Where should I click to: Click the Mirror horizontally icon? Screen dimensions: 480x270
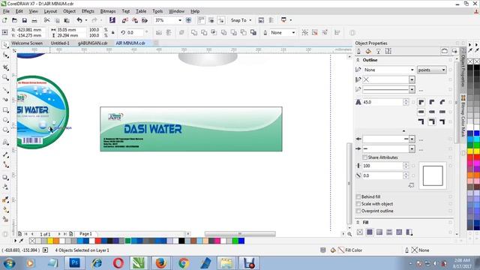click(158, 32)
